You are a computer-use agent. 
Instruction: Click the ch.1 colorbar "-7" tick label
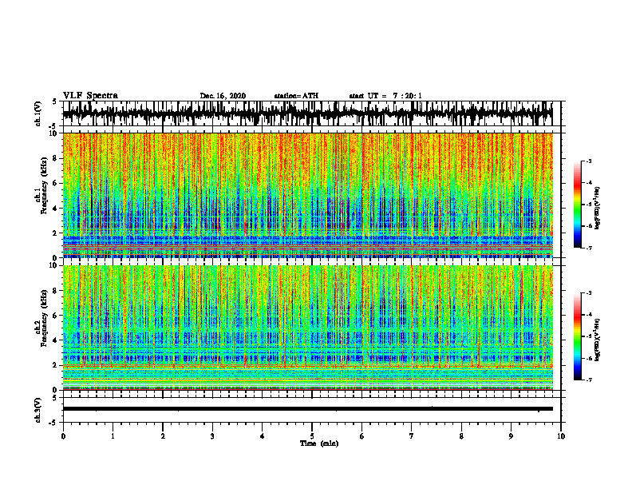[x=589, y=248]
